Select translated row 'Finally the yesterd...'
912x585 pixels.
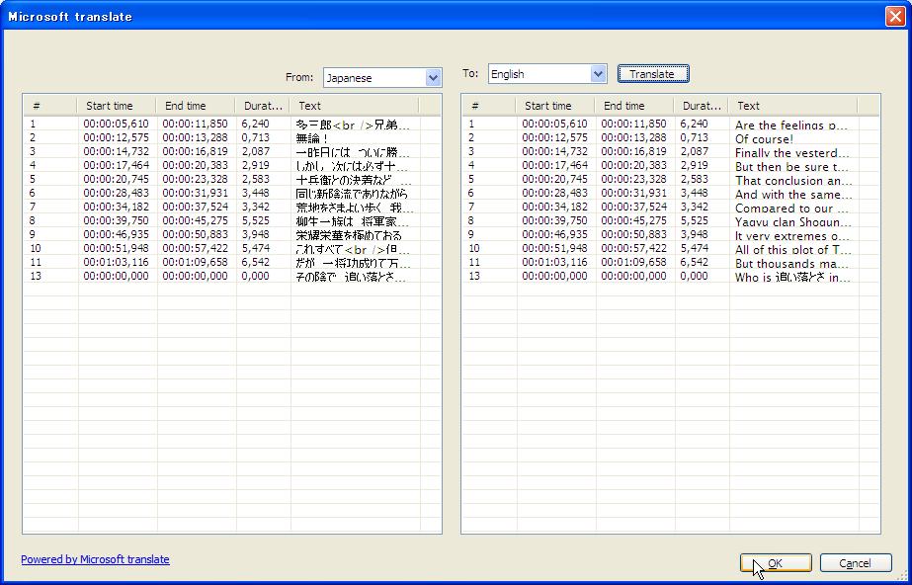(791, 153)
